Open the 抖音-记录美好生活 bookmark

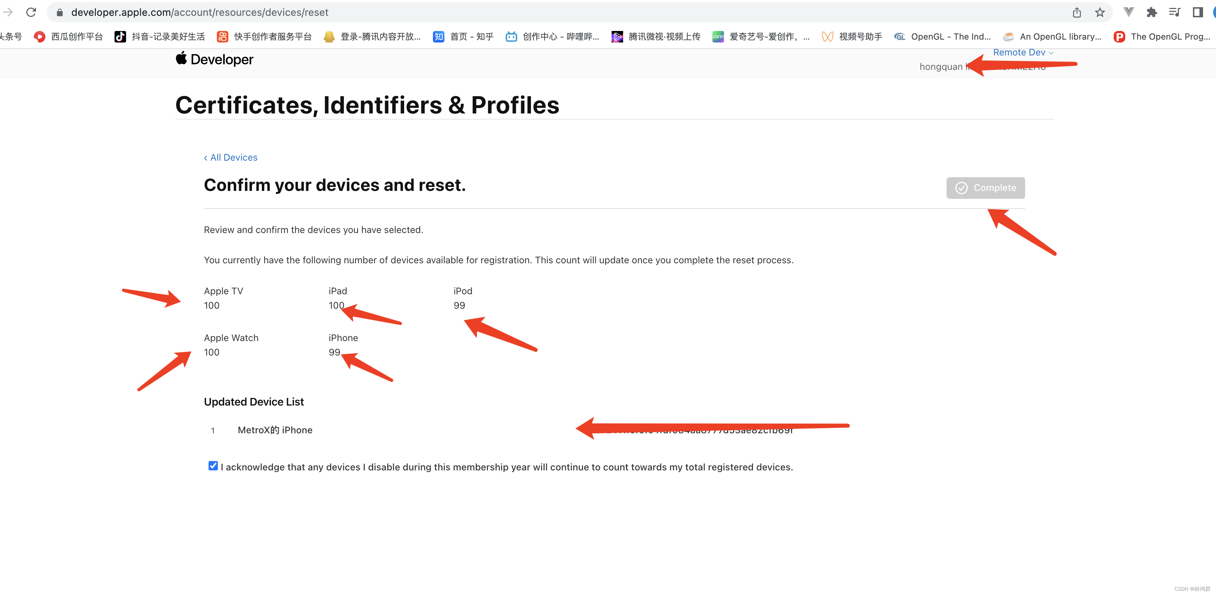coord(160,37)
